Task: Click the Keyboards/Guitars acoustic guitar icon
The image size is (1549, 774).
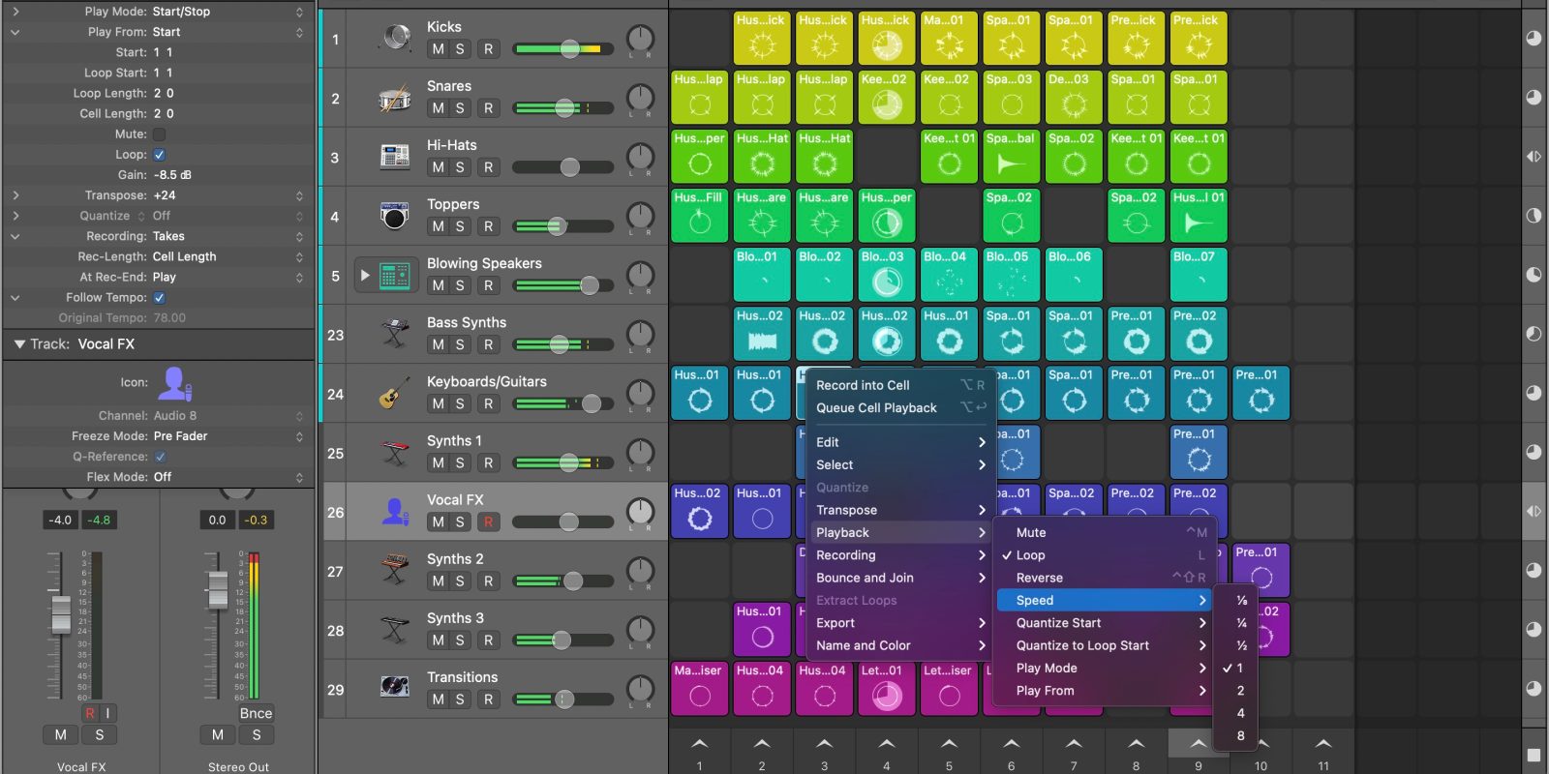Action: pyautogui.click(x=395, y=394)
